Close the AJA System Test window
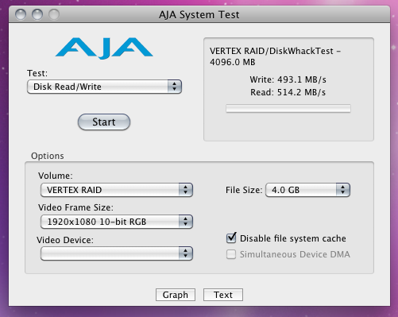 tap(21, 14)
